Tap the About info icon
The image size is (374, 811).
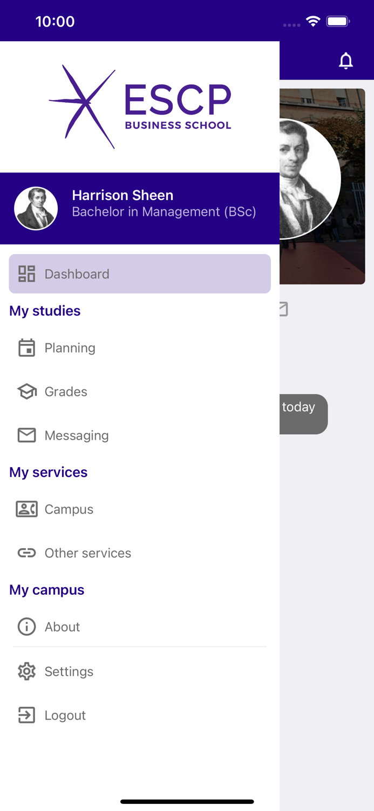[26, 627]
